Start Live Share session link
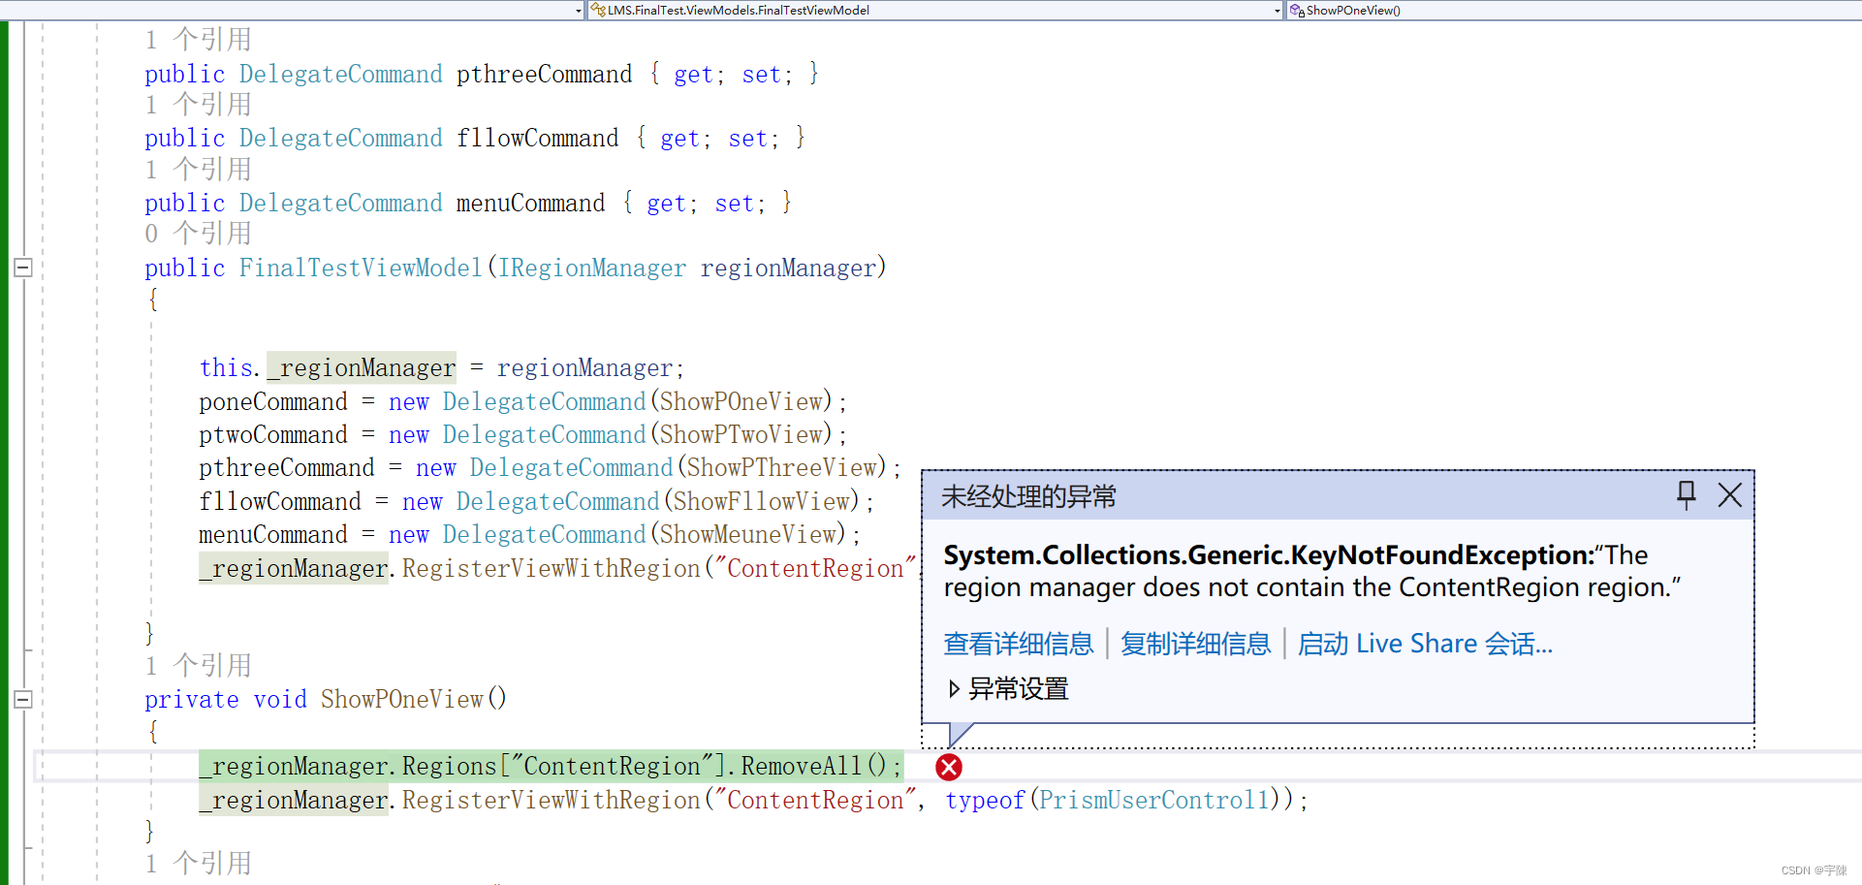 click(1425, 644)
